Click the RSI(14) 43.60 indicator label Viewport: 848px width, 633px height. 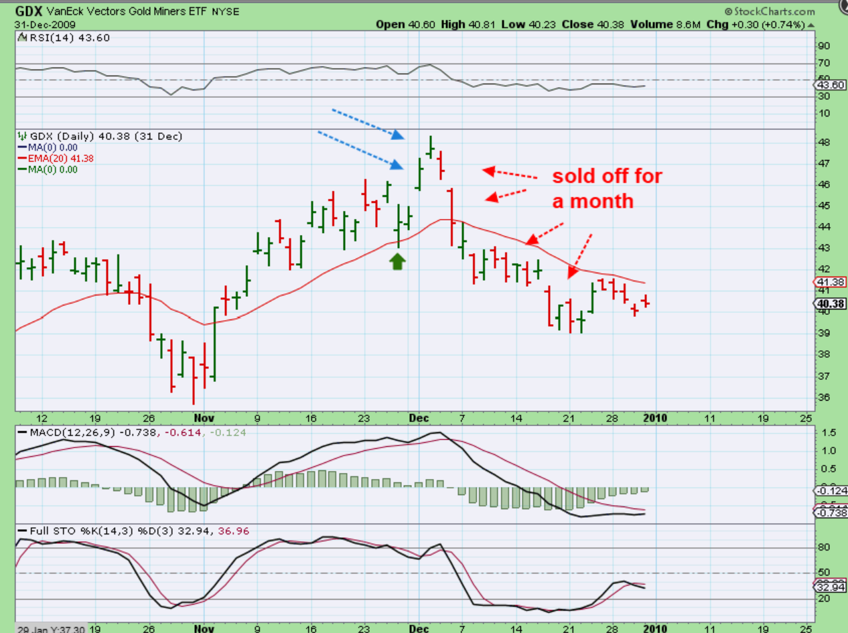(70, 38)
